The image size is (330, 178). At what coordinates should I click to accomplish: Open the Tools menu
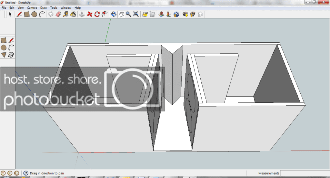pos(54,7)
